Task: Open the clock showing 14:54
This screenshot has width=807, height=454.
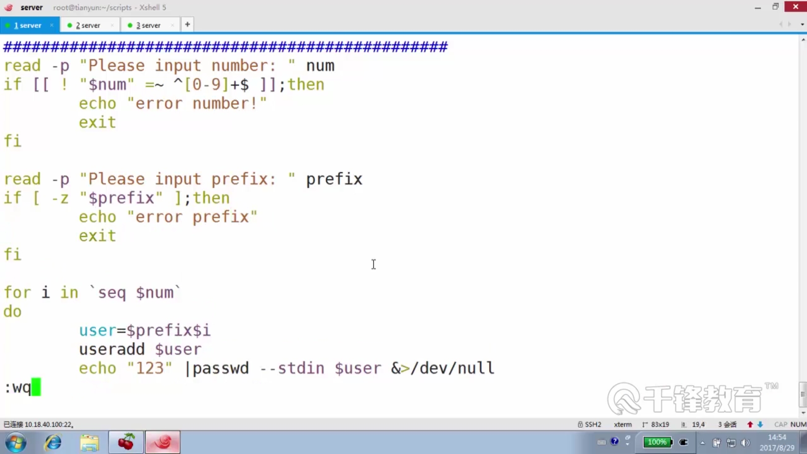Action: 777,442
